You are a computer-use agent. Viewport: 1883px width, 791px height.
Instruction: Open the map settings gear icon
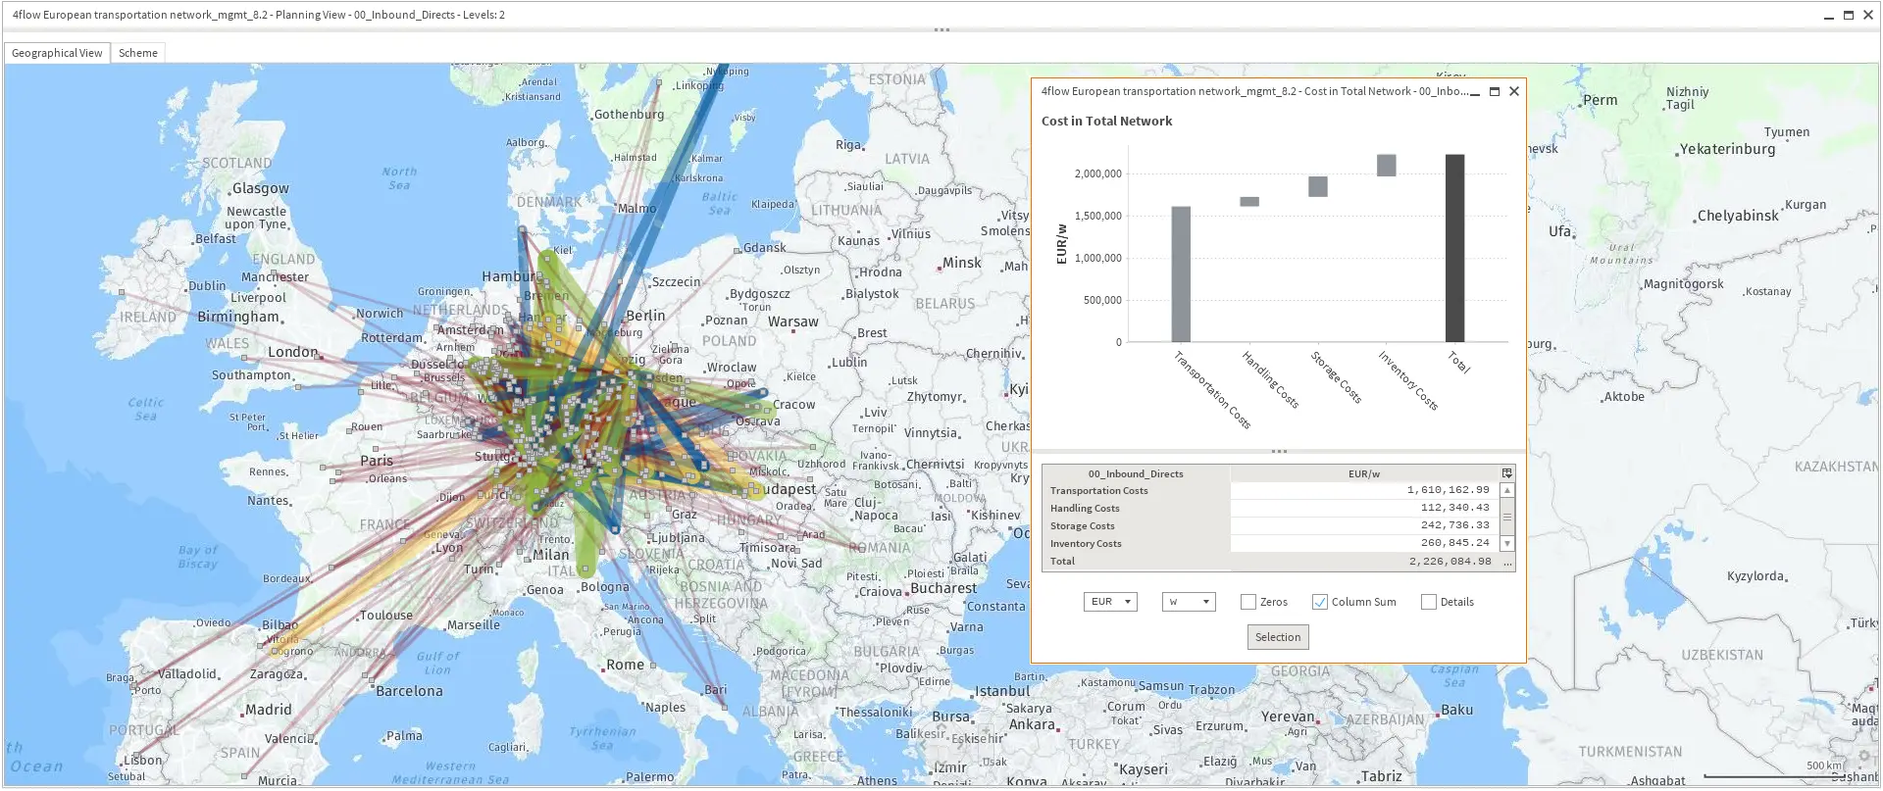(x=1862, y=756)
